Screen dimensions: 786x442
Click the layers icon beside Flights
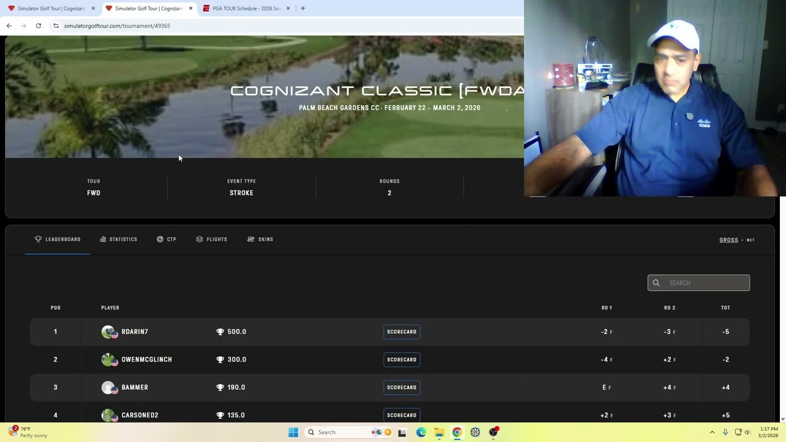tap(200, 239)
